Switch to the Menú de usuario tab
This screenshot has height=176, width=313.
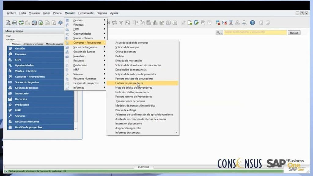[x=54, y=44]
